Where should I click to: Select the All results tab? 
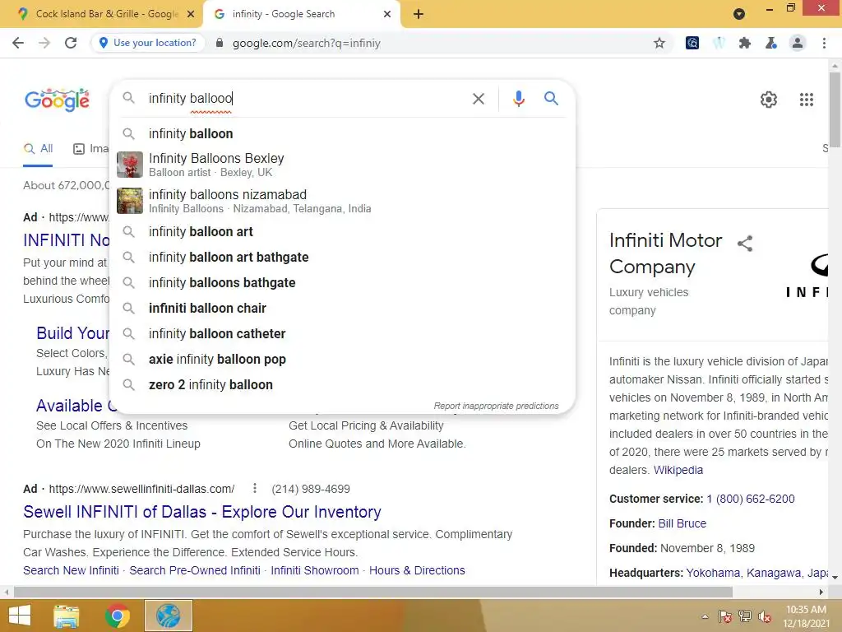tap(38, 149)
